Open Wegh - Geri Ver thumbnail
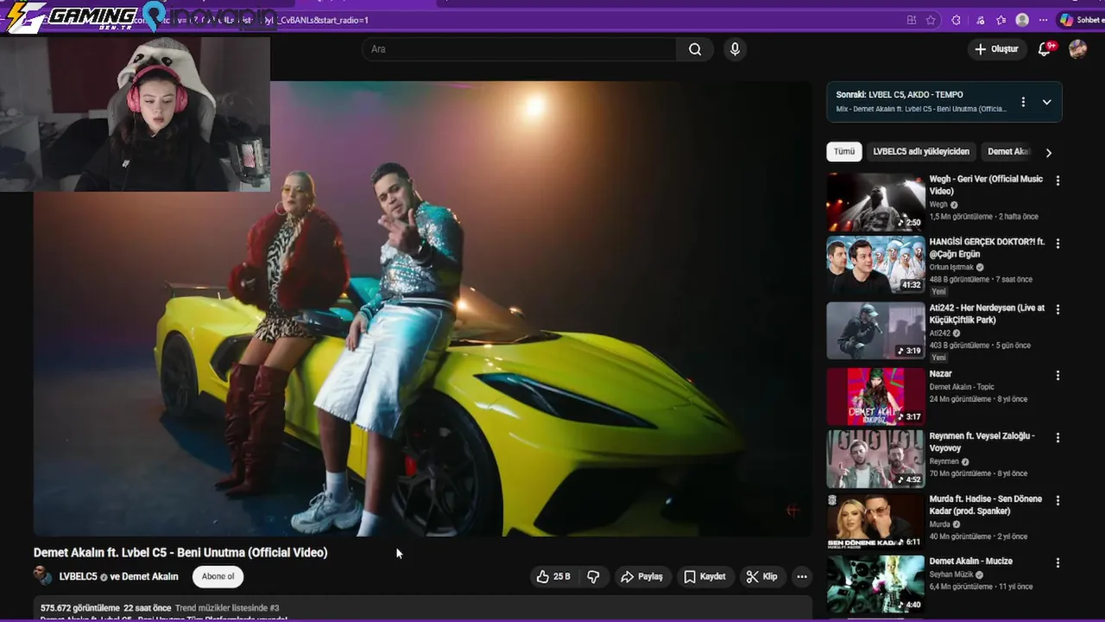 [875, 202]
